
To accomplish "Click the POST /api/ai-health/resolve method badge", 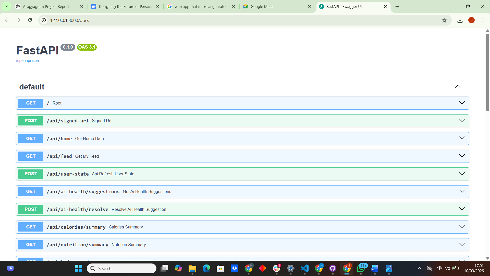I will 31,209.
